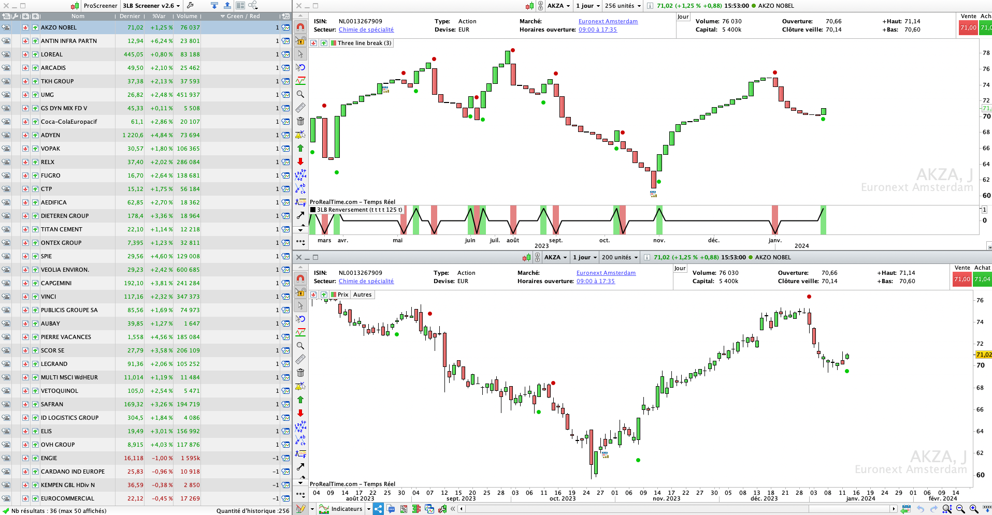Screen dimensions: 992x515
Task: Click blue download arrow in screener toolbar
Action: pos(214,5)
